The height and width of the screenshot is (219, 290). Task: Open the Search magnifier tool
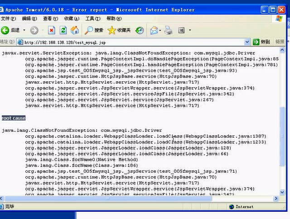(x=94, y=30)
